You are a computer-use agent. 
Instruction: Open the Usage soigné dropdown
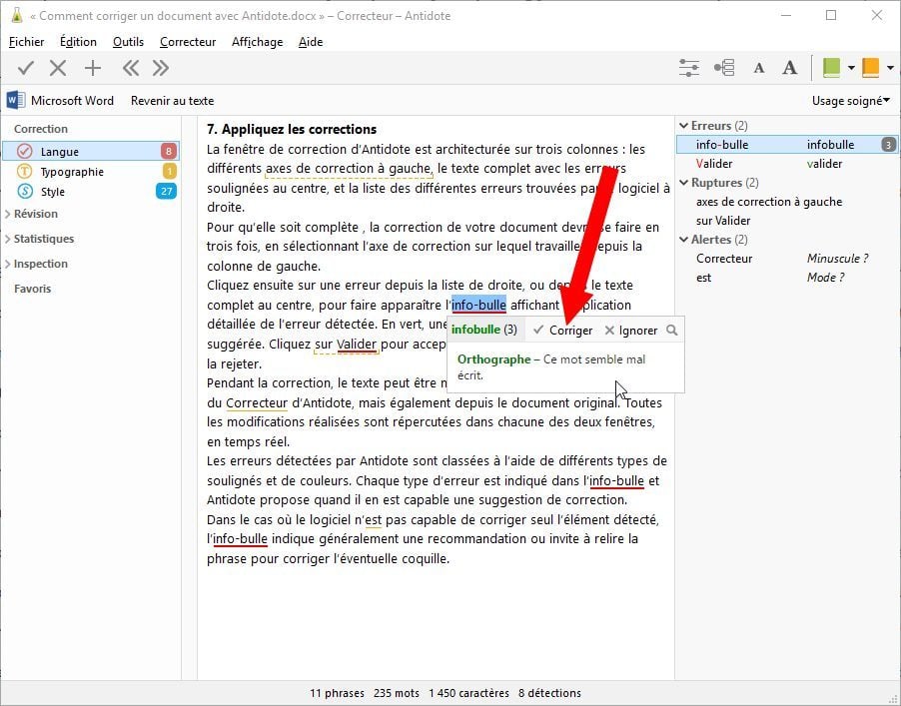tap(850, 101)
